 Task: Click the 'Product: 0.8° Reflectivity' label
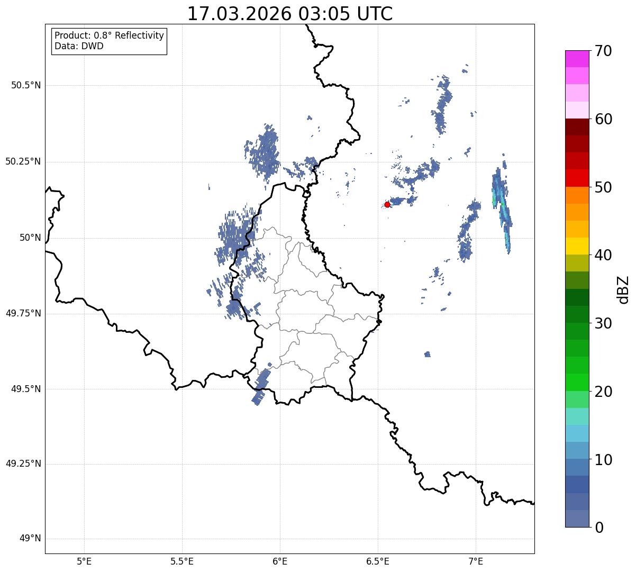[x=110, y=35]
